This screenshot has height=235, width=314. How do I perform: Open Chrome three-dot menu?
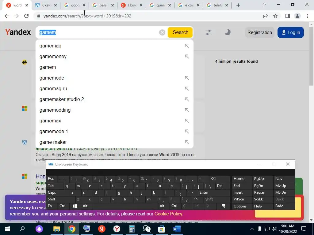307,16
